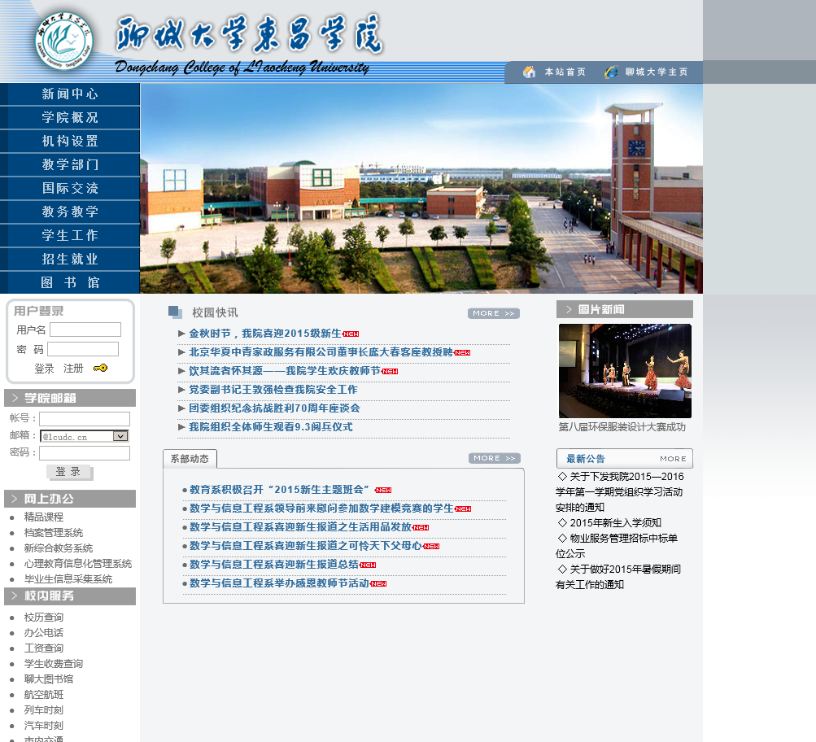Image resolution: width=816 pixels, height=742 pixels.
Task: Open the 本站首页 link
Action: (x=565, y=72)
